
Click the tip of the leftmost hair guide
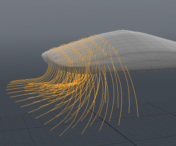7,87
